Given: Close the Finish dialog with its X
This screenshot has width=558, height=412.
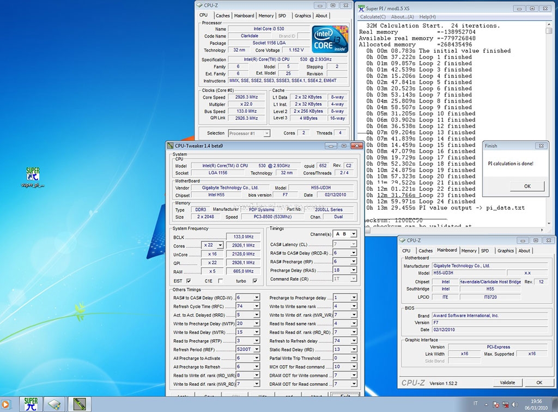Looking at the screenshot, I should (541, 146).
